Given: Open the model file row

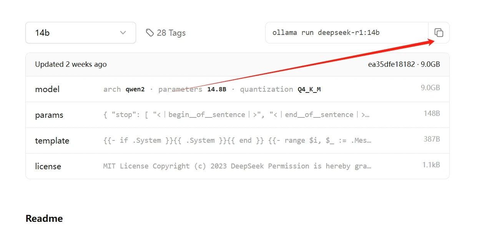Looking at the screenshot, I should [x=238, y=89].
